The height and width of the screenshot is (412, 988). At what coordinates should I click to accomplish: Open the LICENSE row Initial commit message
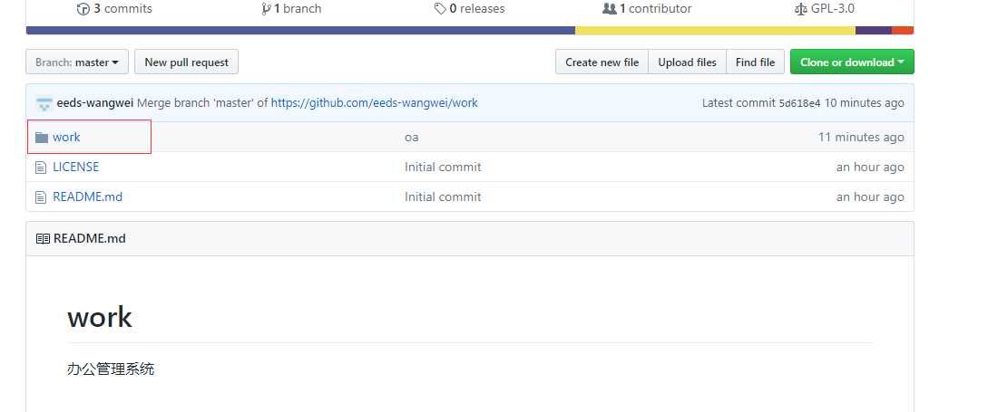(x=443, y=167)
